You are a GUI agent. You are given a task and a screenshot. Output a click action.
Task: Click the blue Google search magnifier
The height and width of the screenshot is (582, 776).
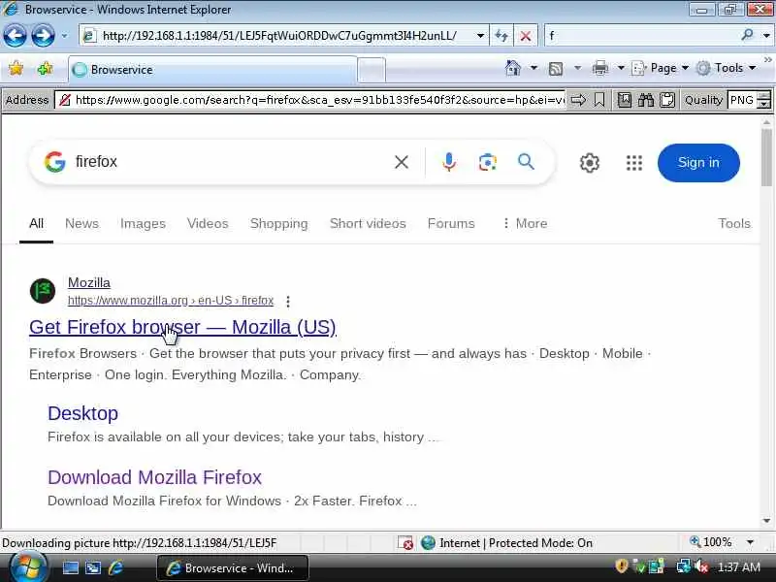point(526,162)
